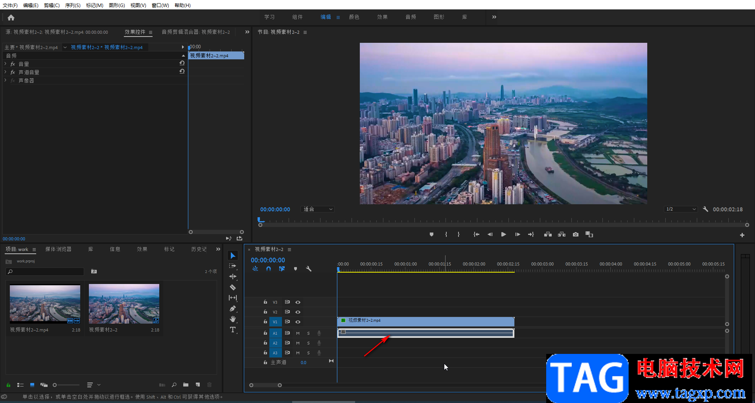Toggle insert sequences as nests
The image size is (755, 403).
[255, 269]
